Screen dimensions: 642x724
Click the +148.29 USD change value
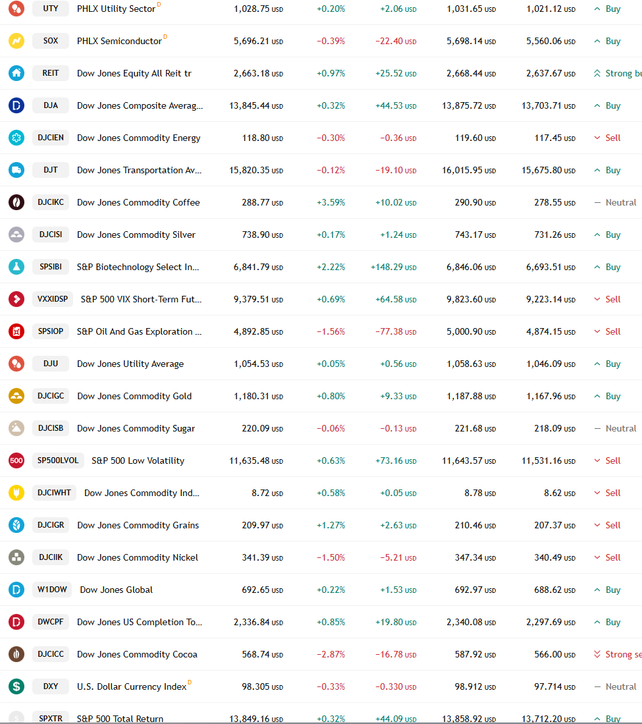pos(394,267)
